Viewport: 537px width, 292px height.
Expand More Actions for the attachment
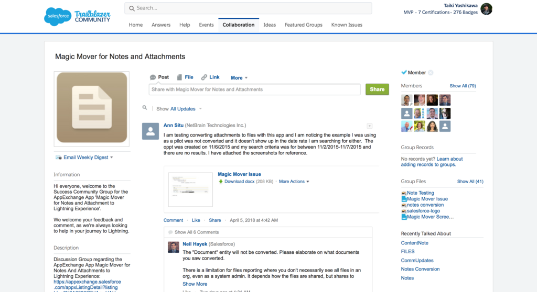click(x=294, y=182)
